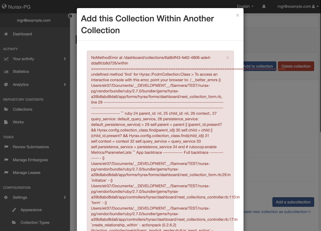The width and height of the screenshot is (321, 231).
Task: Open Settings via the gear icon
Action: point(6,197)
